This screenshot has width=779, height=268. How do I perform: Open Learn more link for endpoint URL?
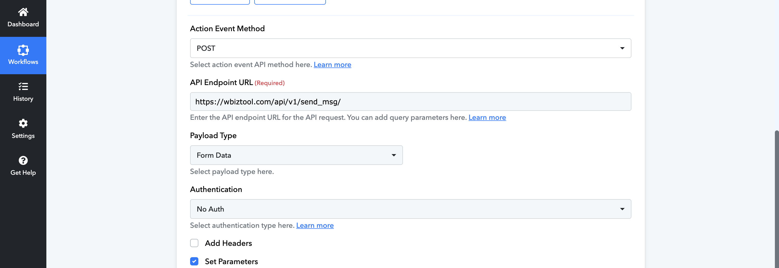click(x=487, y=117)
